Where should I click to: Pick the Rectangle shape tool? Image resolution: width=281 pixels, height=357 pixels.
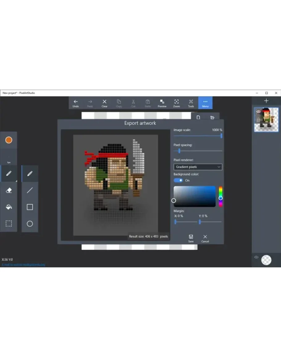pyautogui.click(x=30, y=207)
